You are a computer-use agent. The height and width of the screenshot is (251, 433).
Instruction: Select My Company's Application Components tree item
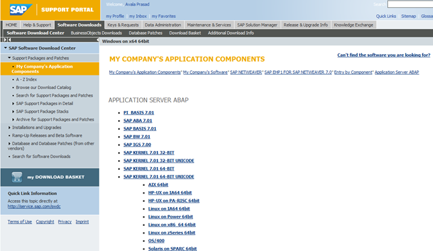tap(50, 69)
